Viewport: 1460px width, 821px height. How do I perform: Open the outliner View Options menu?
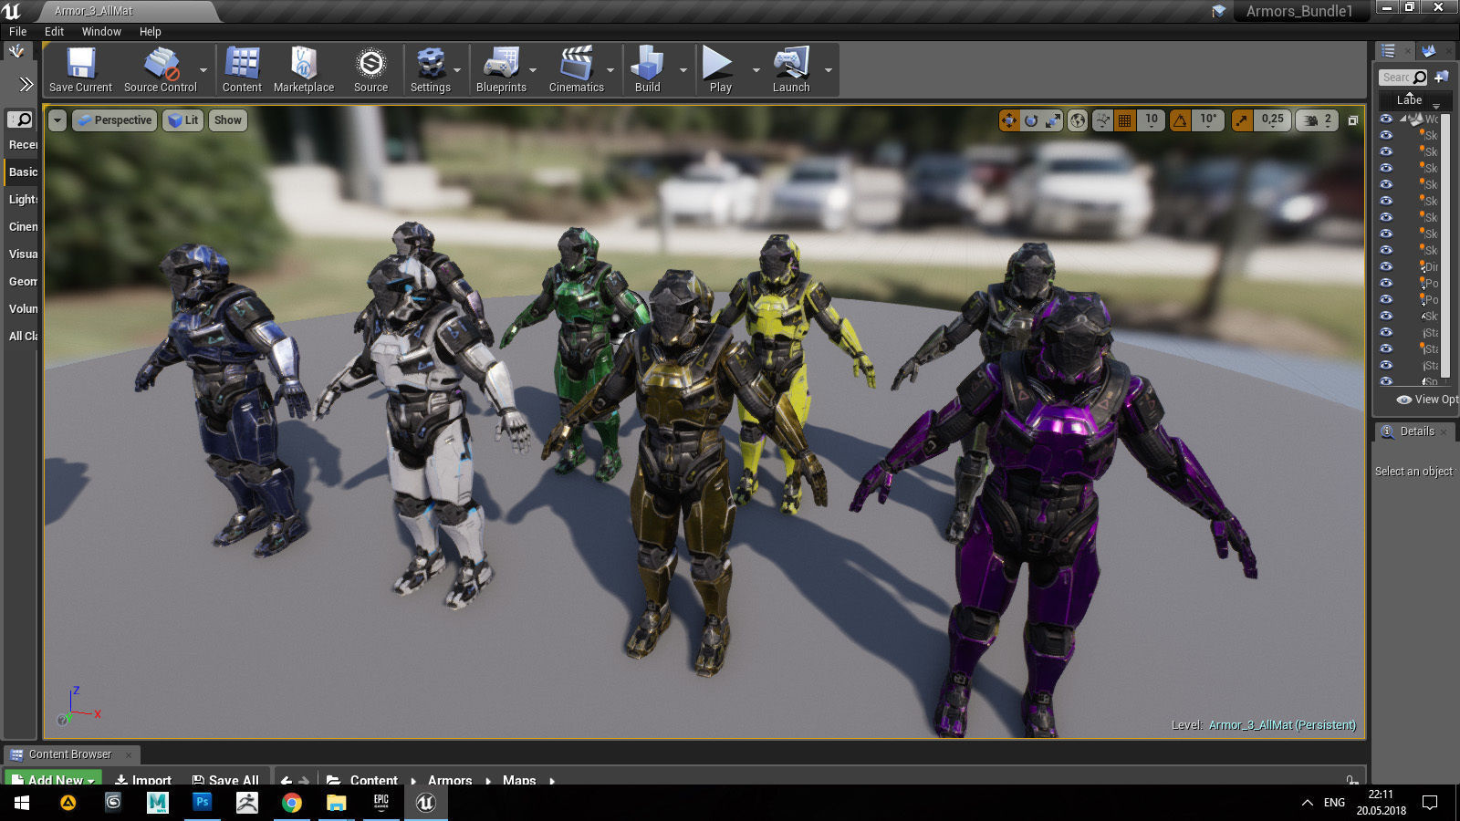(x=1428, y=400)
